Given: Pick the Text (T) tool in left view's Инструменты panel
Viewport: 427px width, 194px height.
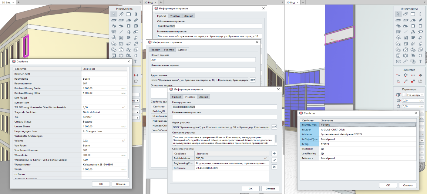Looking at the screenshot, I should [x=136, y=61].
